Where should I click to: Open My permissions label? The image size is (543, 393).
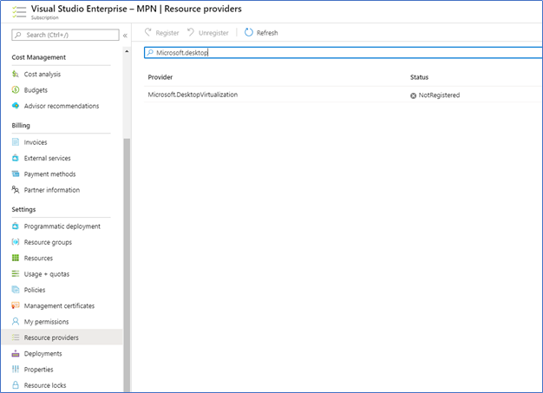pos(46,322)
